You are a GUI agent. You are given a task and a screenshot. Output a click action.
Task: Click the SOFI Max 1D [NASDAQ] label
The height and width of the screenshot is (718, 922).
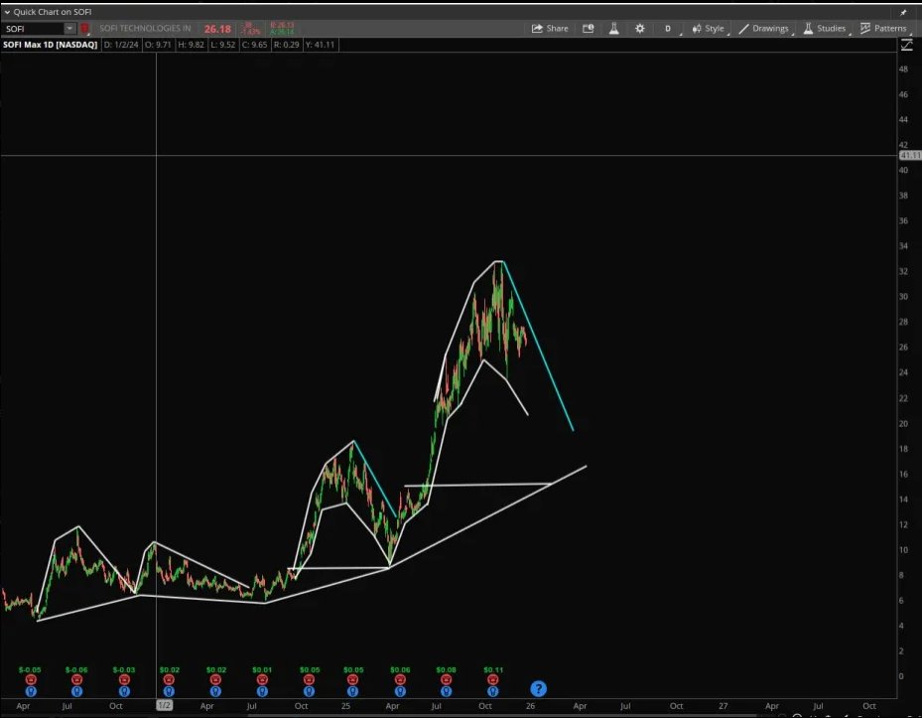[x=50, y=45]
